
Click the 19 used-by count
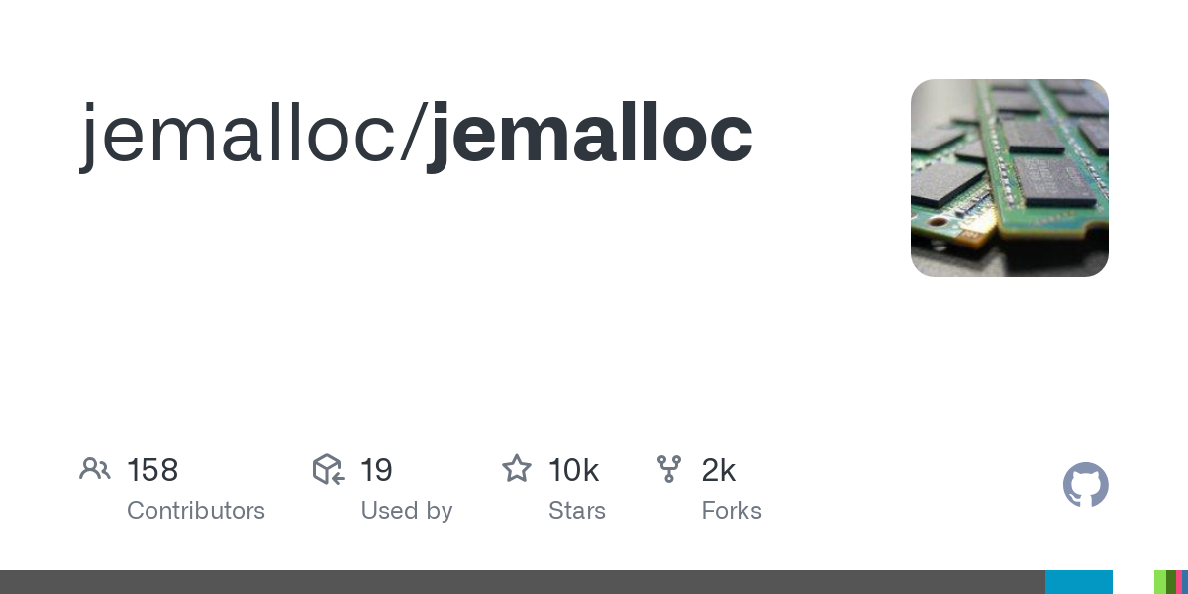coord(376,470)
